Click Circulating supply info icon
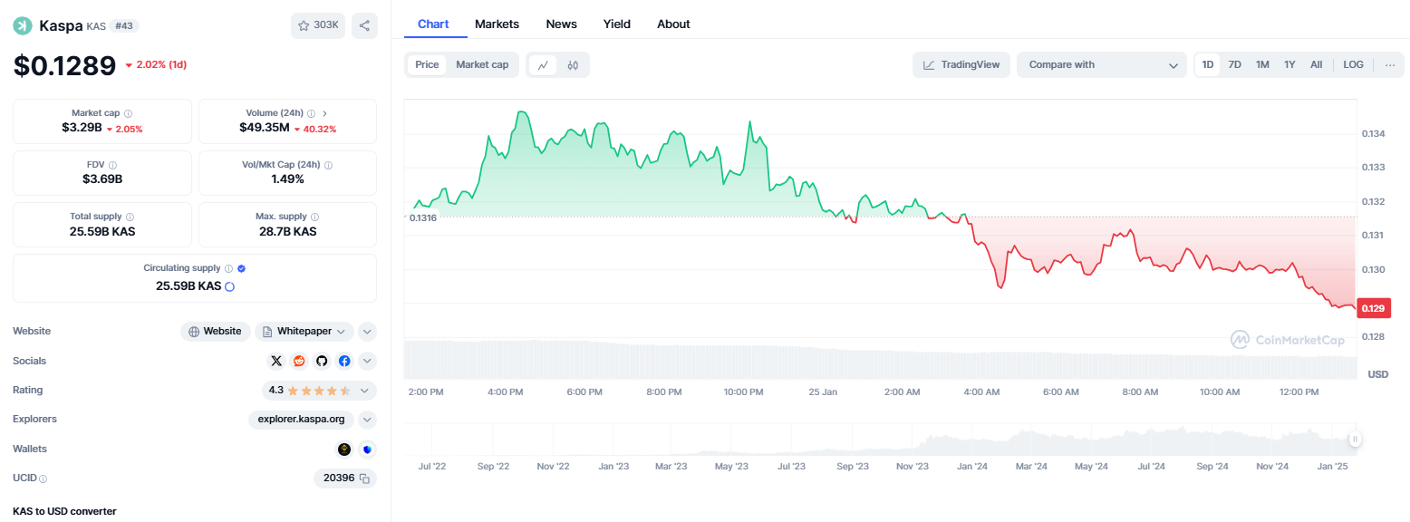Screen dimensions: 1410x522 [x=228, y=268]
